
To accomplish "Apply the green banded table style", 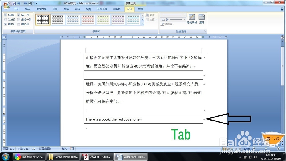I will (103, 19).
